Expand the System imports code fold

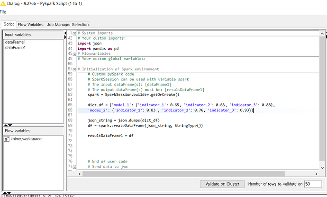74,34
